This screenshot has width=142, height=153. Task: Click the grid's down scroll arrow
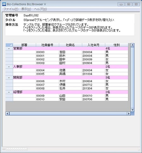(x=133, y=110)
